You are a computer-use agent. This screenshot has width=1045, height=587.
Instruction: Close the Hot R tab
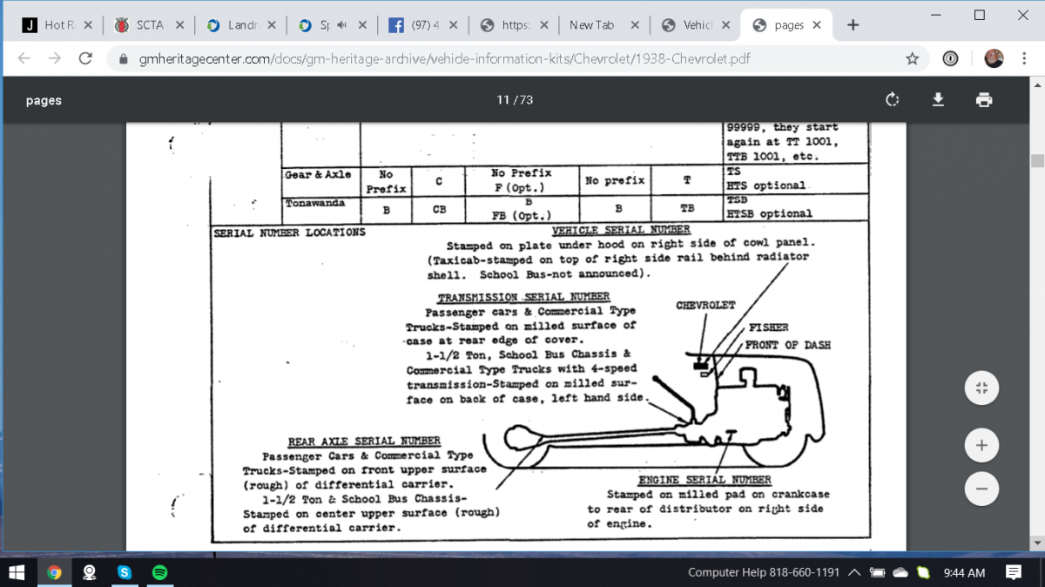[x=88, y=25]
